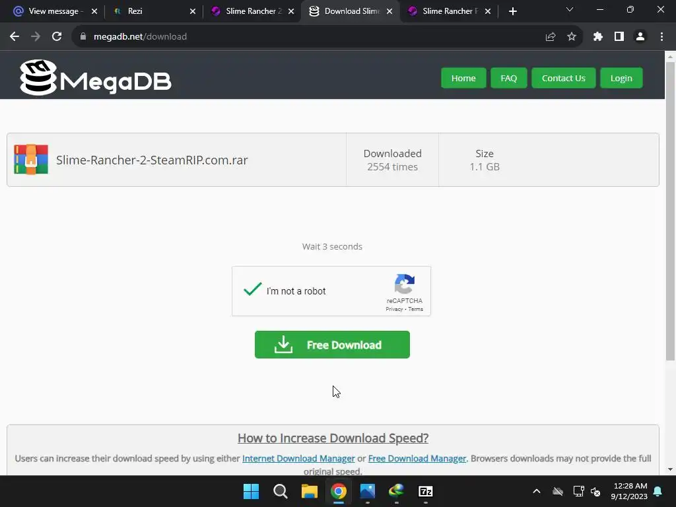Image resolution: width=676 pixels, height=507 pixels.
Task: Click the Wait 3 seconds text
Action: coord(332,247)
